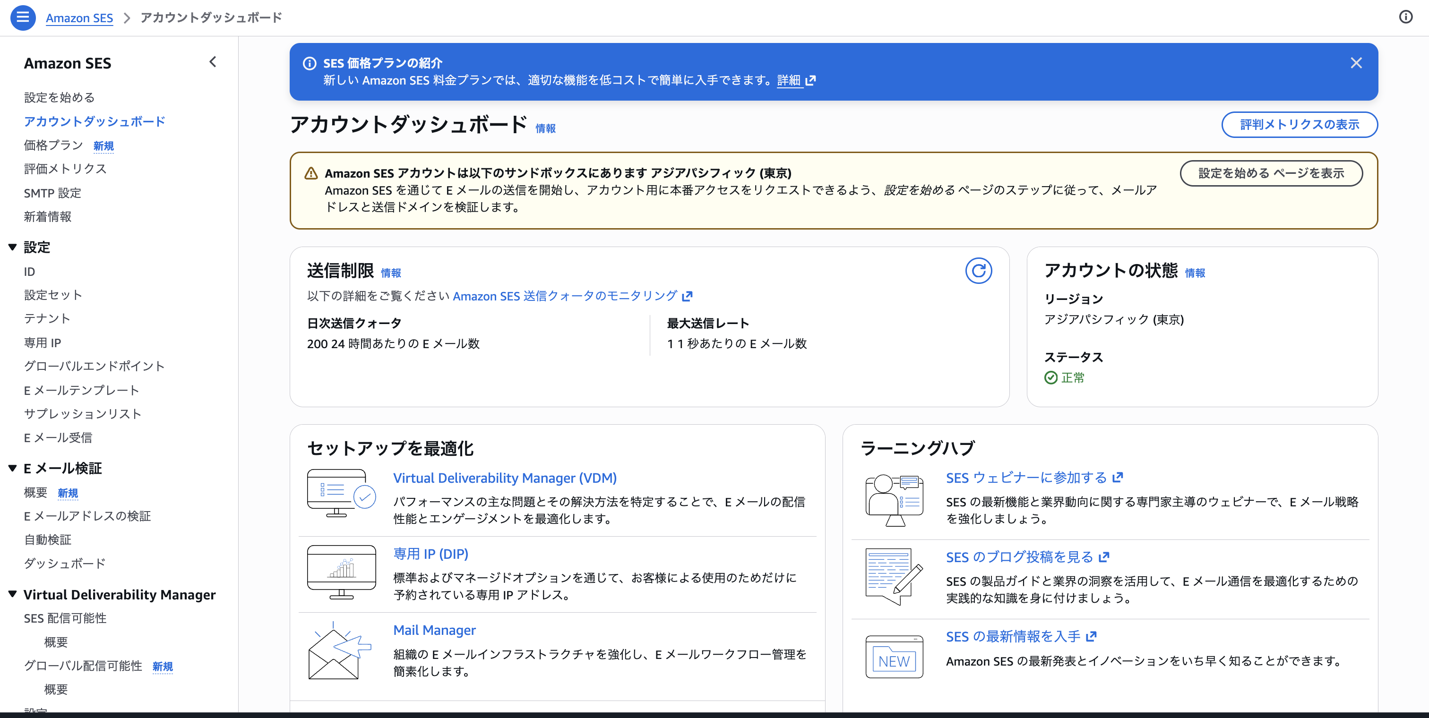Open the SES ウェビナーに参加する link
The height and width of the screenshot is (718, 1429).
1034,478
